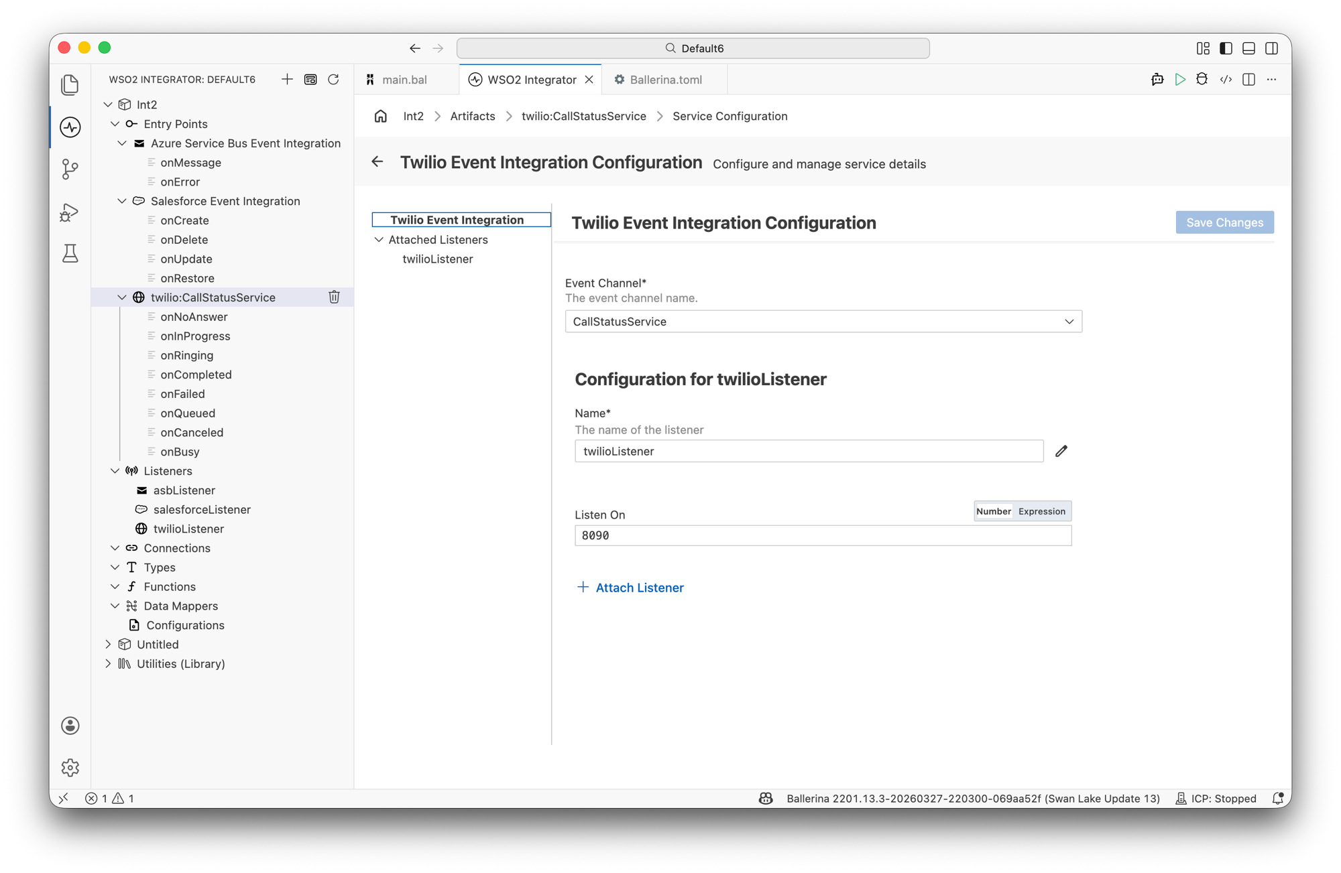Open Copilot status icon in status bar

[766, 798]
